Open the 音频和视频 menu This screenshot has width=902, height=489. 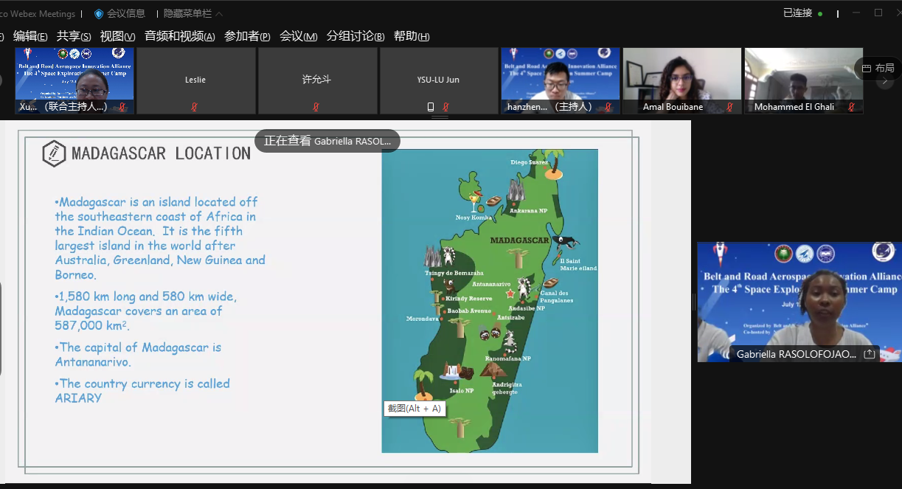tap(179, 36)
